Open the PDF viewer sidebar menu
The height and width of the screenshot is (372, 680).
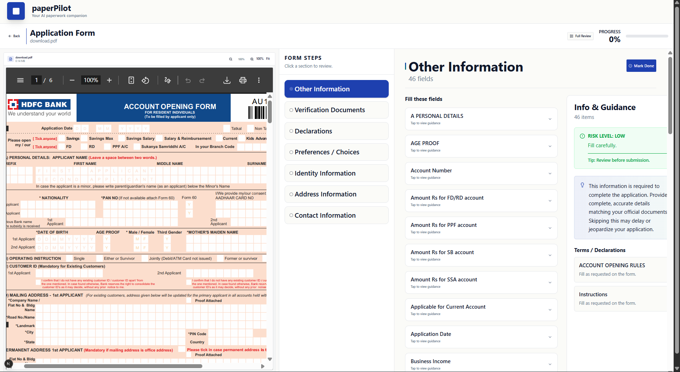coord(21,80)
